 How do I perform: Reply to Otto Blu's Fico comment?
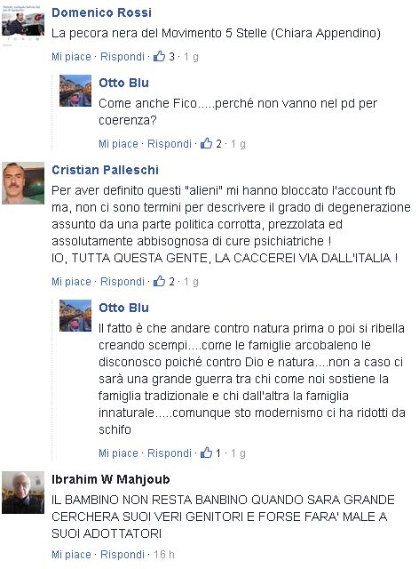point(170,144)
